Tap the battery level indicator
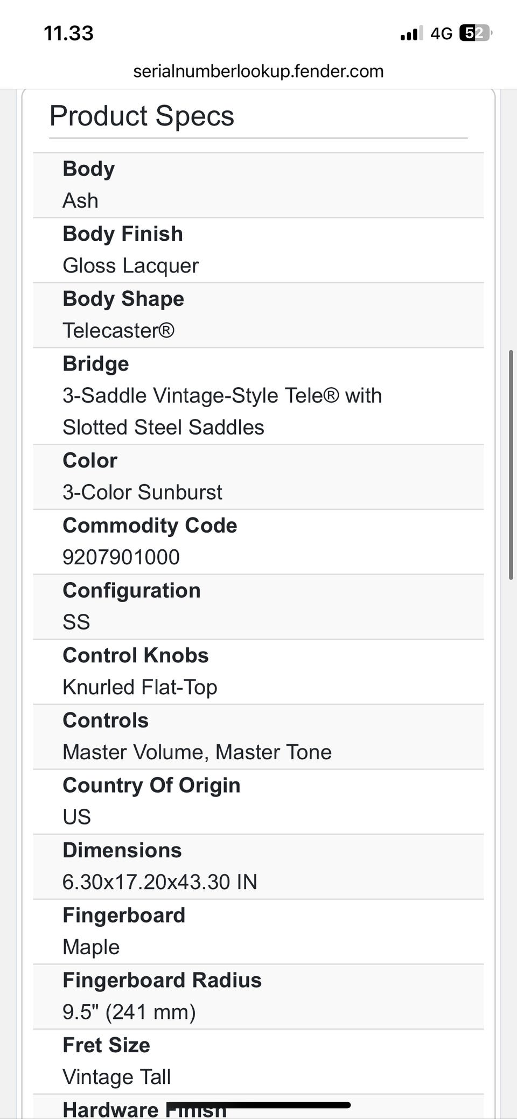The width and height of the screenshot is (517, 1119). point(476,33)
